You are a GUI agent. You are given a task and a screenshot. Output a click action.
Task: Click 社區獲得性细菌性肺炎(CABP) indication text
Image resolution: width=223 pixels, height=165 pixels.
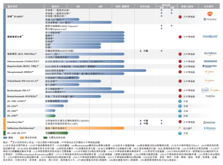click(x=62, y=124)
